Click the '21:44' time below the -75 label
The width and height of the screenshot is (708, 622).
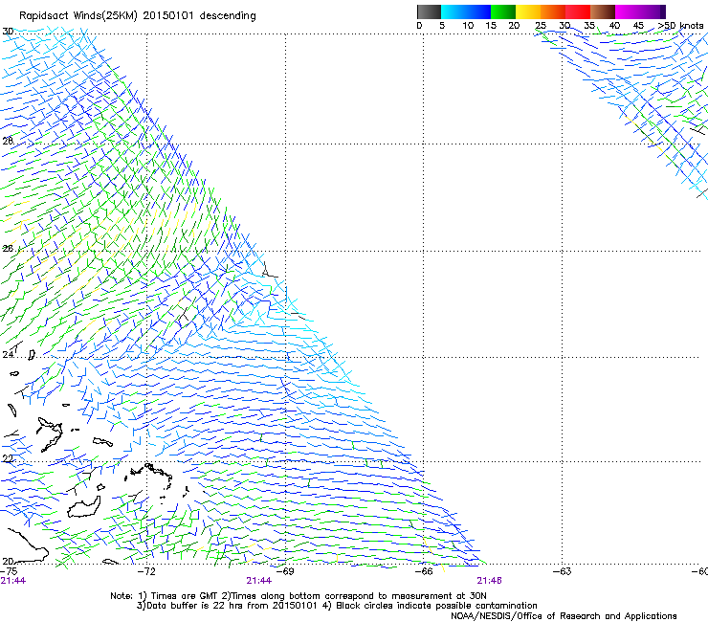13,581
